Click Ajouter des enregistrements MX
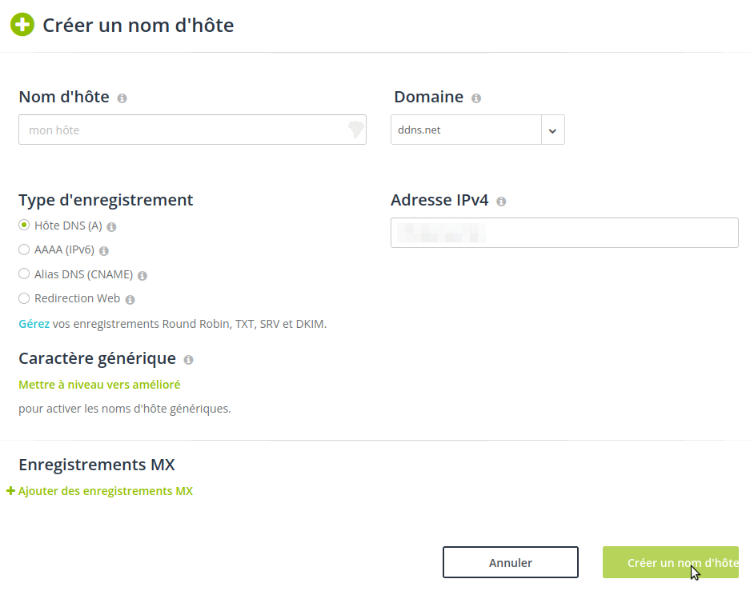The height and width of the screenshot is (591, 750). (x=105, y=491)
